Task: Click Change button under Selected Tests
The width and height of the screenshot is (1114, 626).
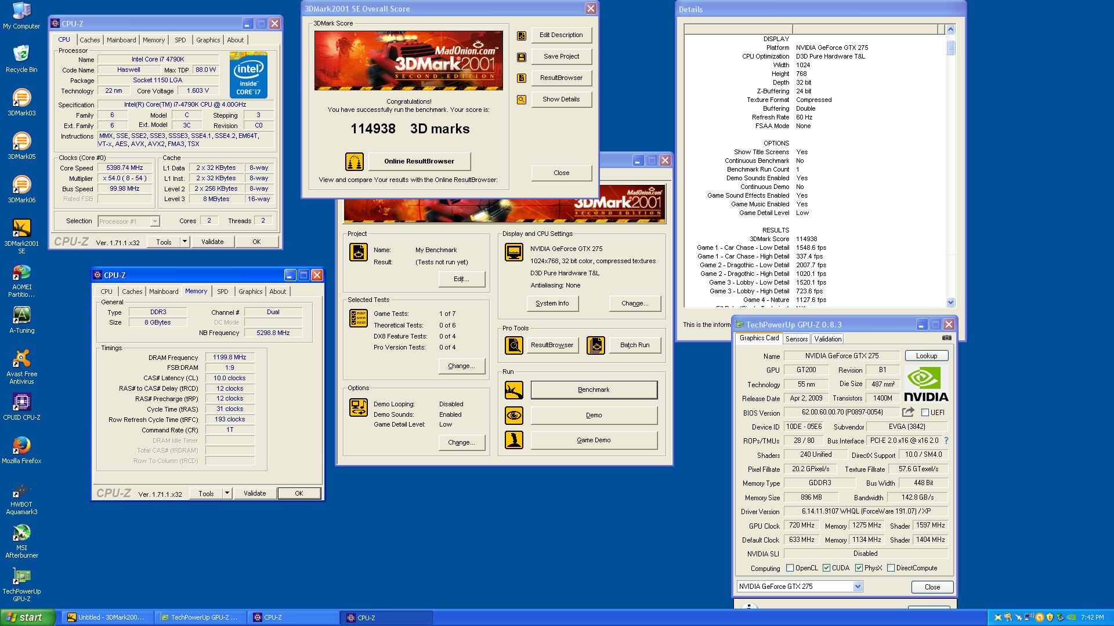Action: [461, 366]
